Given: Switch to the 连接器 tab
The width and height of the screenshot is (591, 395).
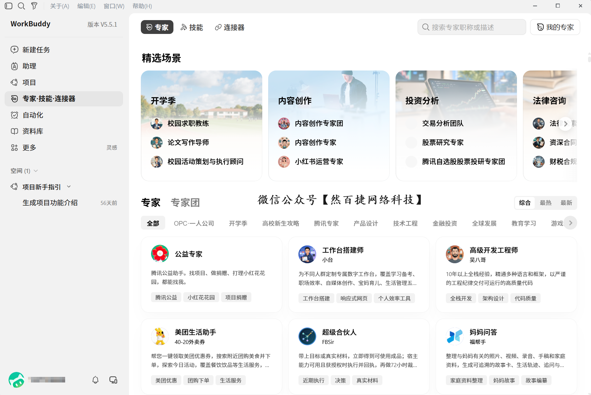Looking at the screenshot, I should click(x=230, y=27).
